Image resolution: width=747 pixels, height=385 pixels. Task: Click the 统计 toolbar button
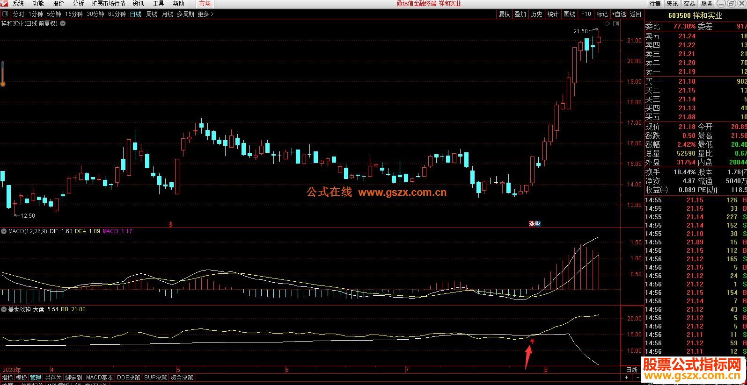coord(553,14)
